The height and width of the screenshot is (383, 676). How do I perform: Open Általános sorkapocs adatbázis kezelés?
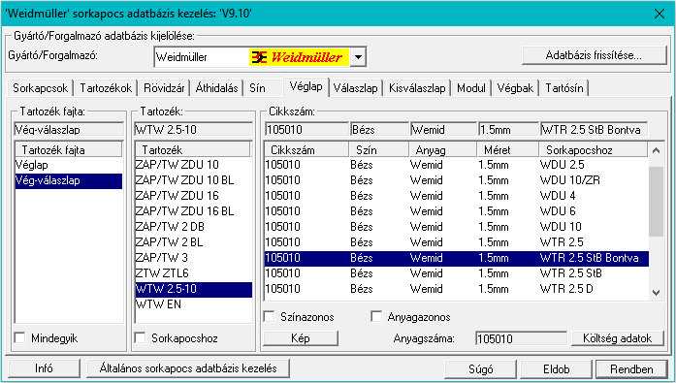coord(188,368)
